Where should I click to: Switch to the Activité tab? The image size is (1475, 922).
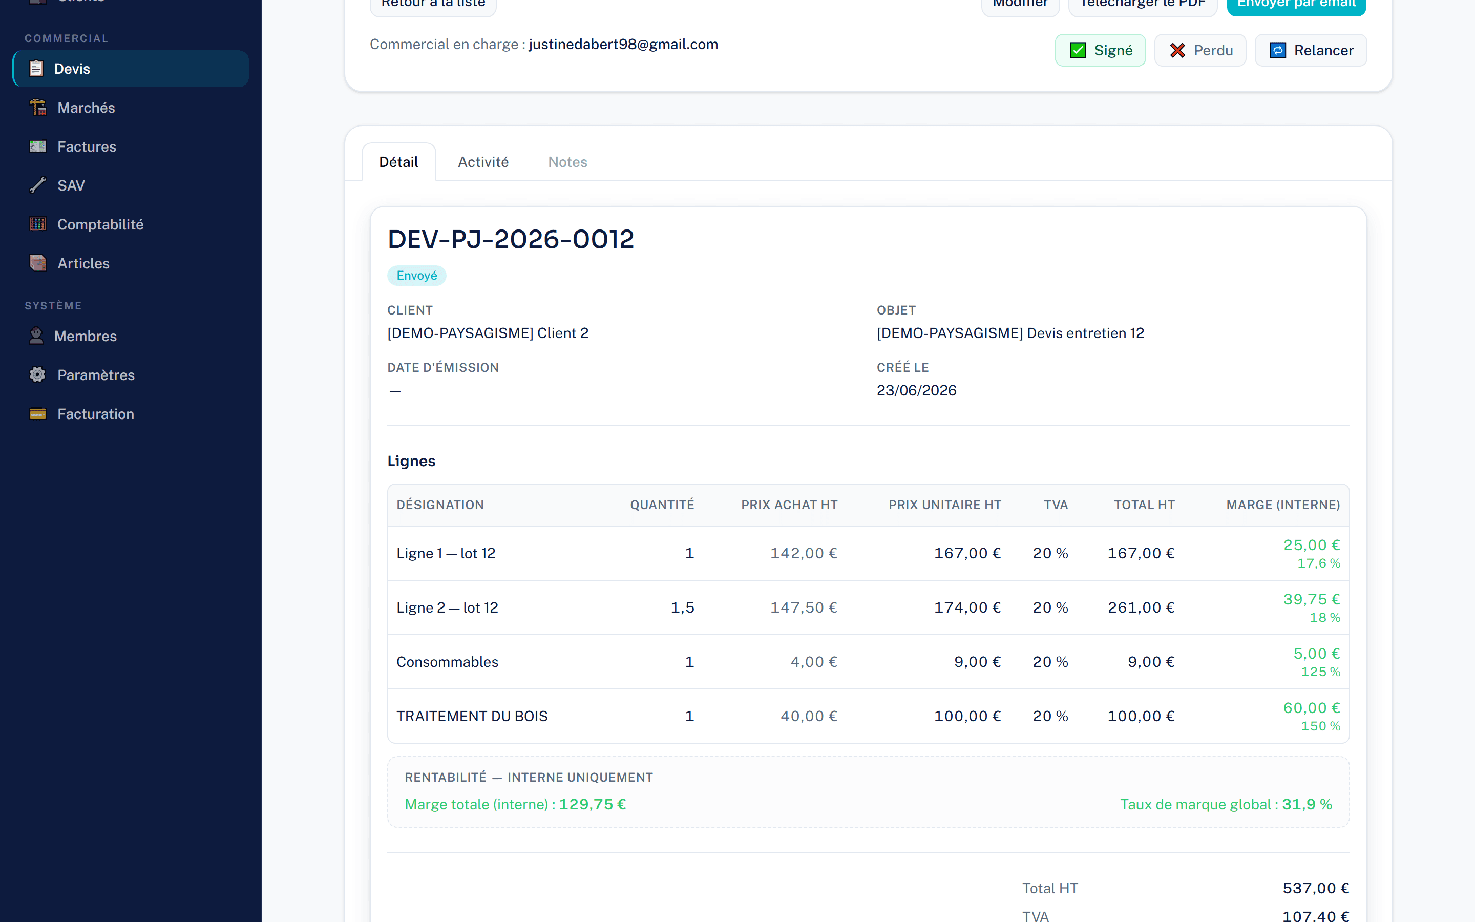483,162
